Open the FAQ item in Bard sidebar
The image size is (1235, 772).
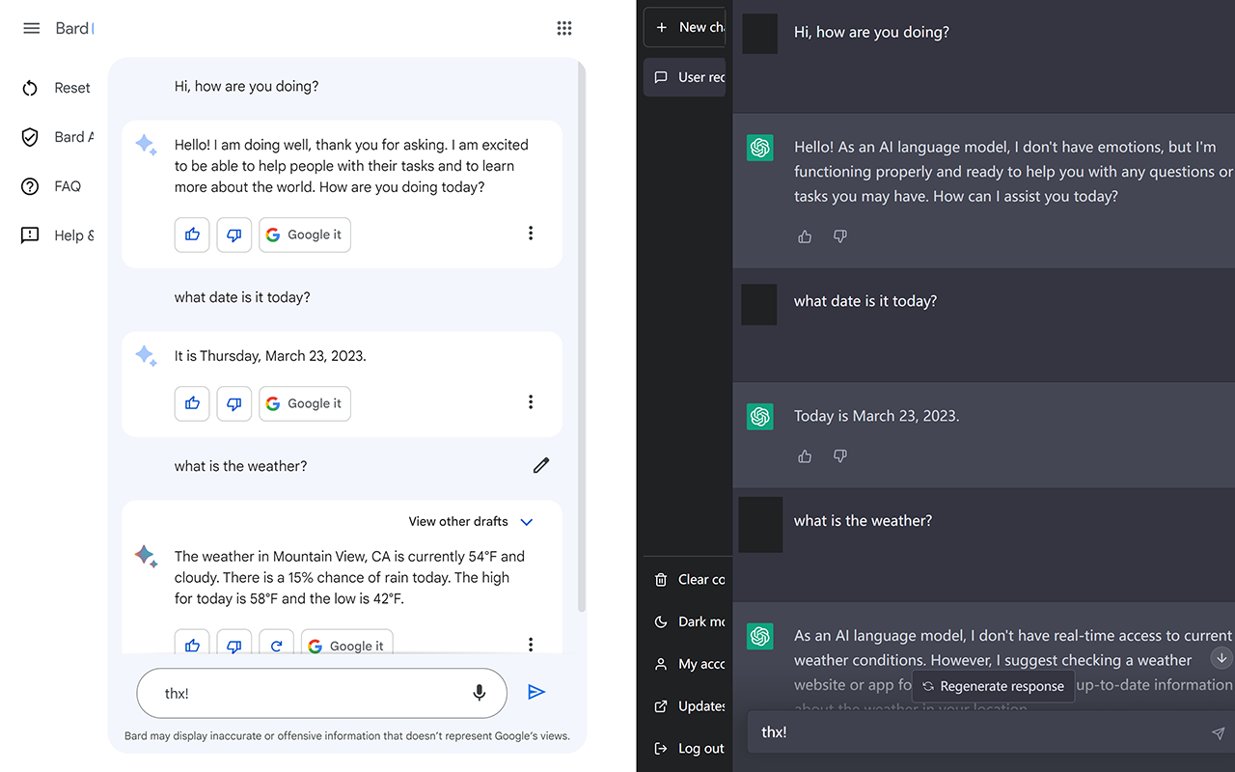[x=52, y=186]
